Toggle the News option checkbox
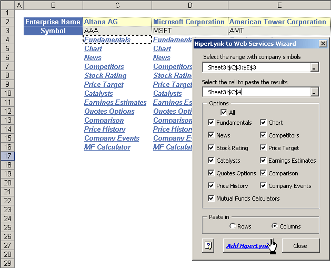 coord(211,135)
